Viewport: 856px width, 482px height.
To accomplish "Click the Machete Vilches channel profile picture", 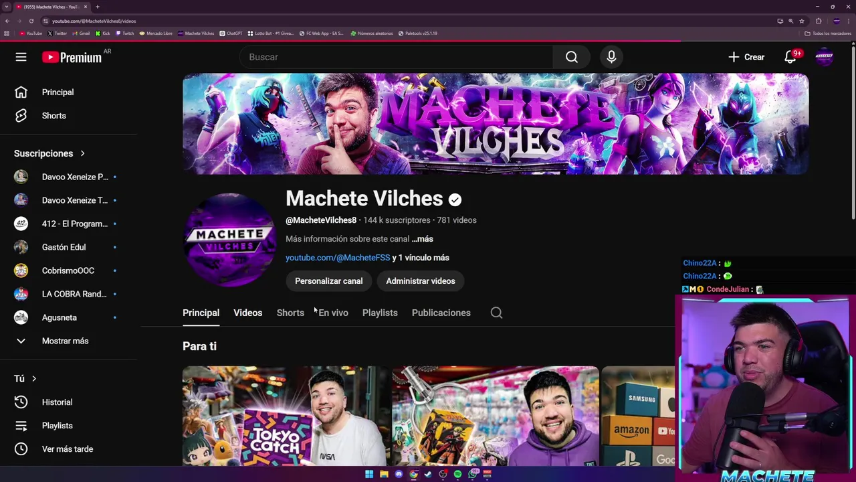I will pos(229,240).
